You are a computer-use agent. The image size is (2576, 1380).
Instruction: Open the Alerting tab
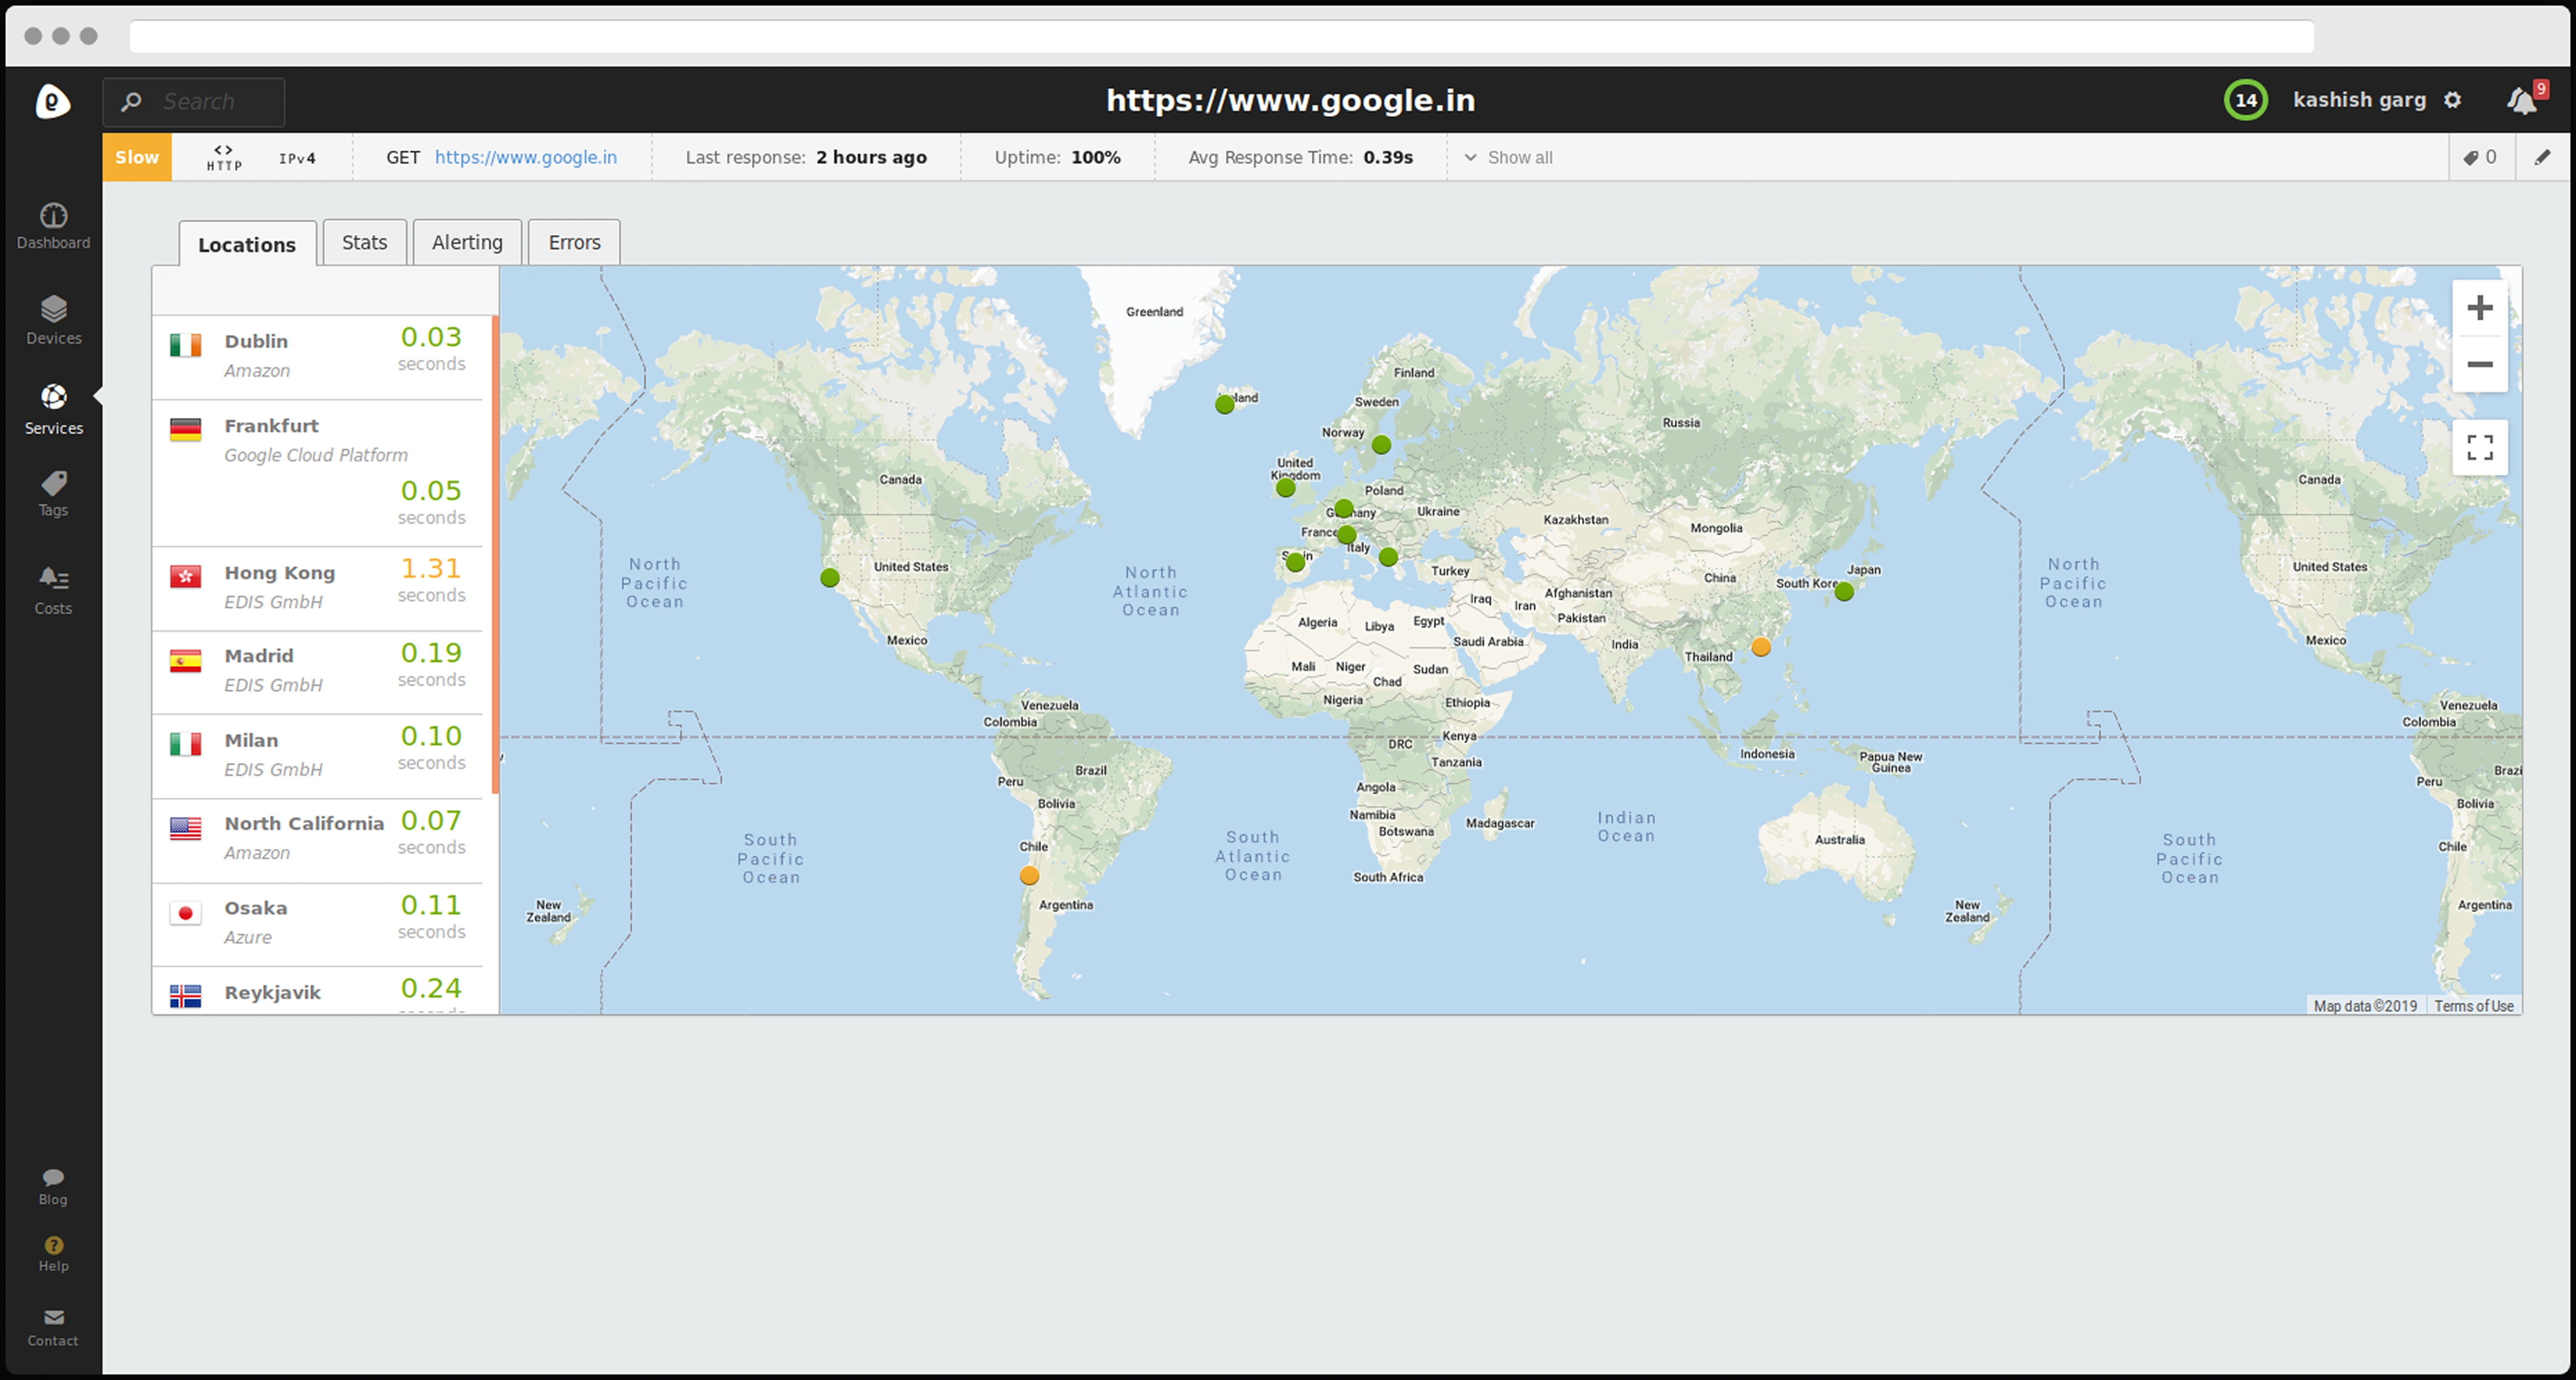[467, 243]
